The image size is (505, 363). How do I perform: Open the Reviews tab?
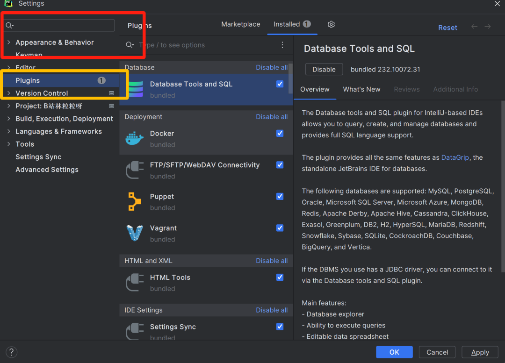[x=406, y=89]
